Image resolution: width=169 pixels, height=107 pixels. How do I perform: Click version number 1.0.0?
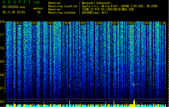coord(37,2)
